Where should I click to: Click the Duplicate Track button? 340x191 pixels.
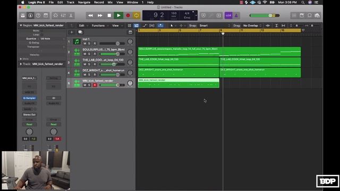[80, 32]
